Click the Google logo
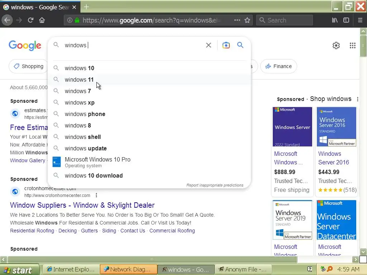Image resolution: width=367 pixels, height=275 pixels. click(25, 45)
